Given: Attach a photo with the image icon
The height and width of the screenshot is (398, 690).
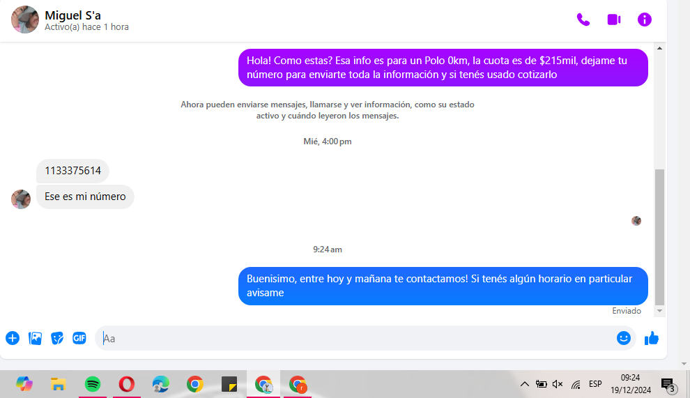Looking at the screenshot, I should (x=35, y=338).
